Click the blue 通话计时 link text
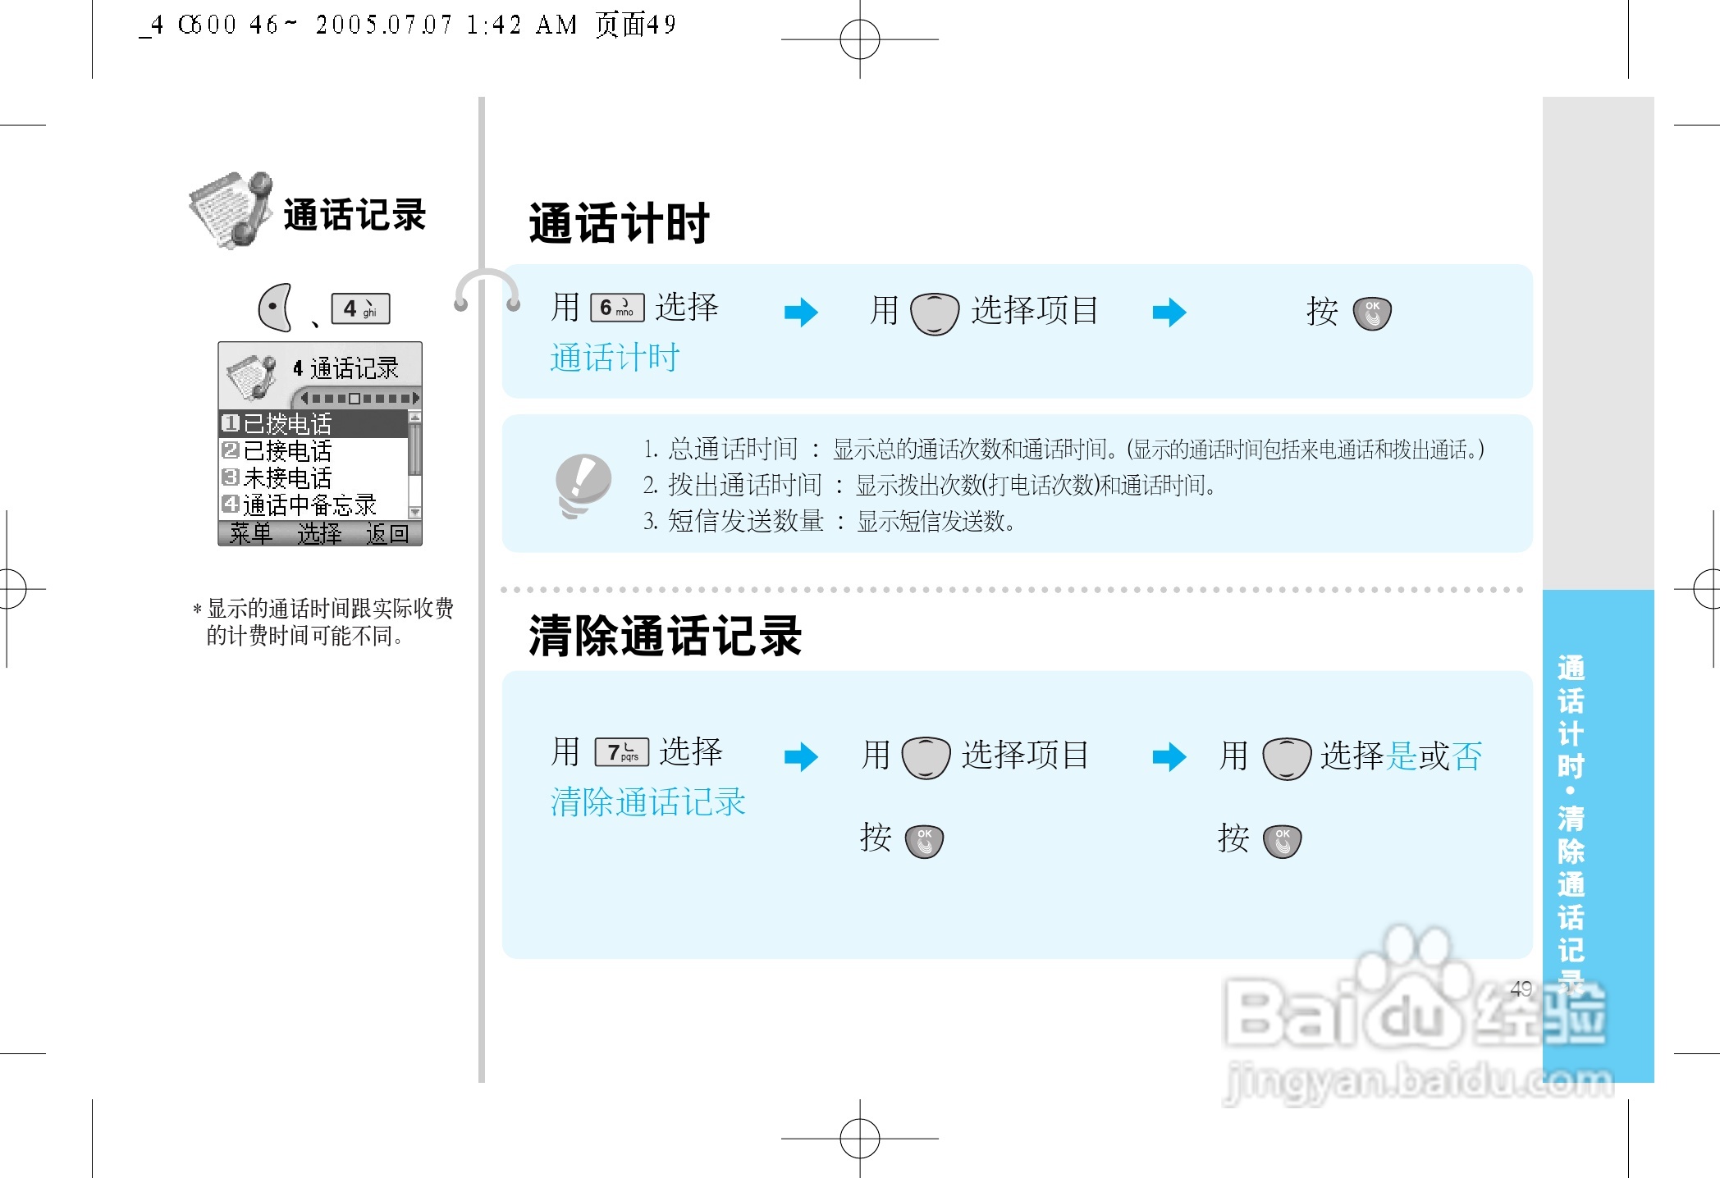The height and width of the screenshot is (1178, 1720). coord(615,358)
